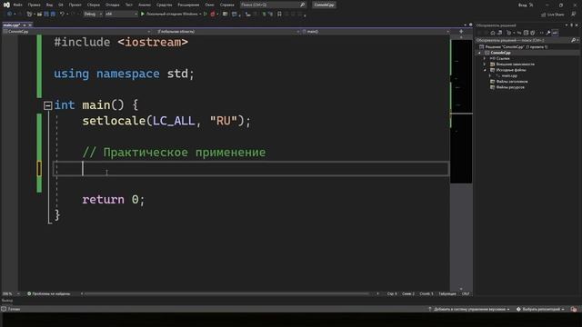Open the Глобальная область scope dropdown
The height and width of the screenshot is (327, 582).
point(227,32)
